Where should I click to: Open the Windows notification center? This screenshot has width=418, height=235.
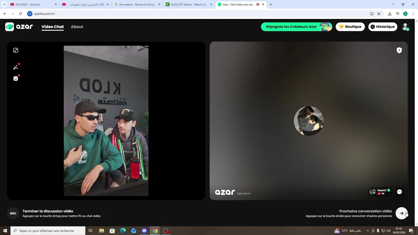coord(411,231)
